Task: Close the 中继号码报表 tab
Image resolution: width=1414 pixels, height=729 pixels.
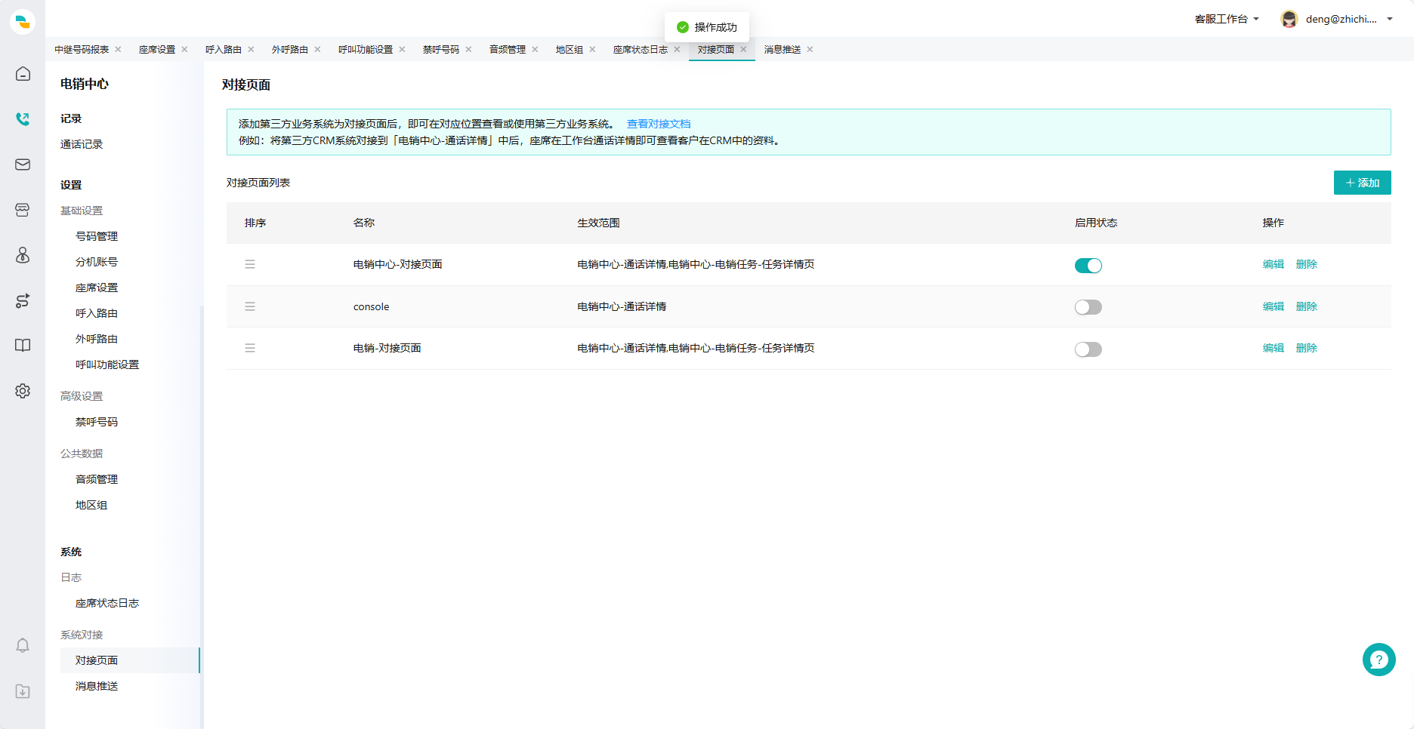Action: 118,49
